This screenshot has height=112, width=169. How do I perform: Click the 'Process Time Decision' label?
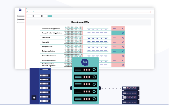pyautogui.click(x=49, y=60)
